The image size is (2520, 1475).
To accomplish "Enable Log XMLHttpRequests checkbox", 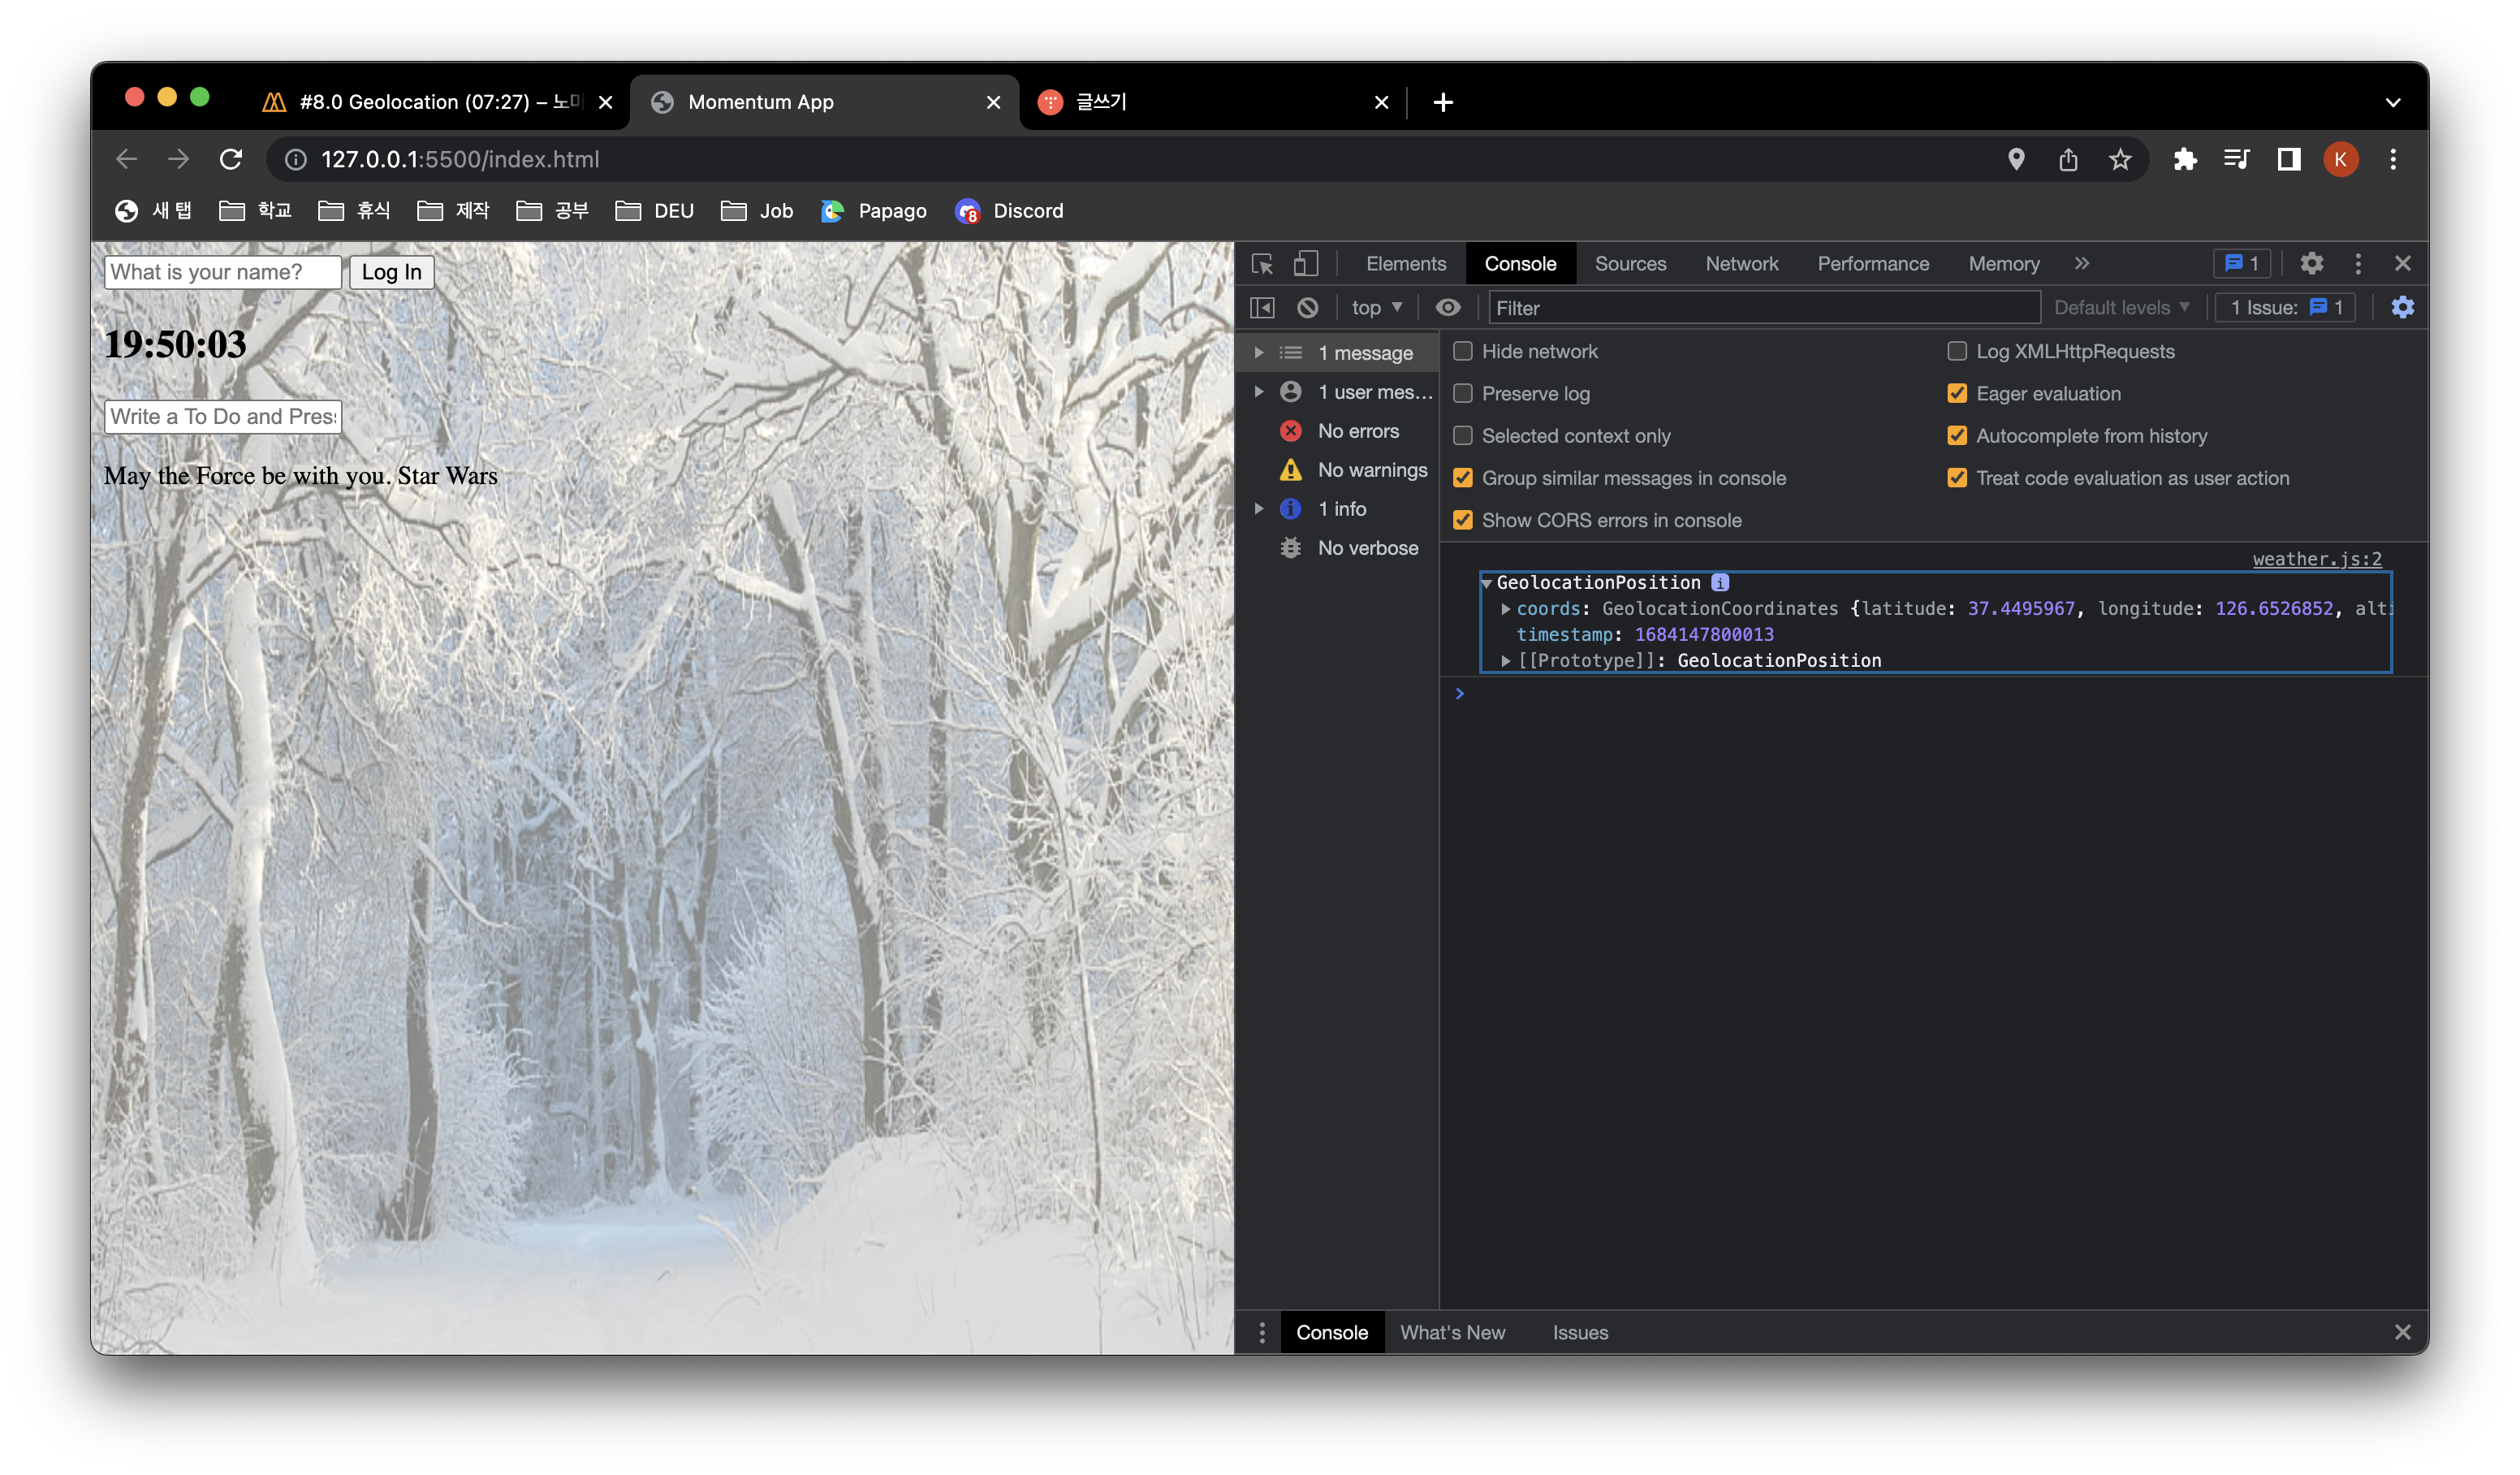I will click(x=1957, y=351).
